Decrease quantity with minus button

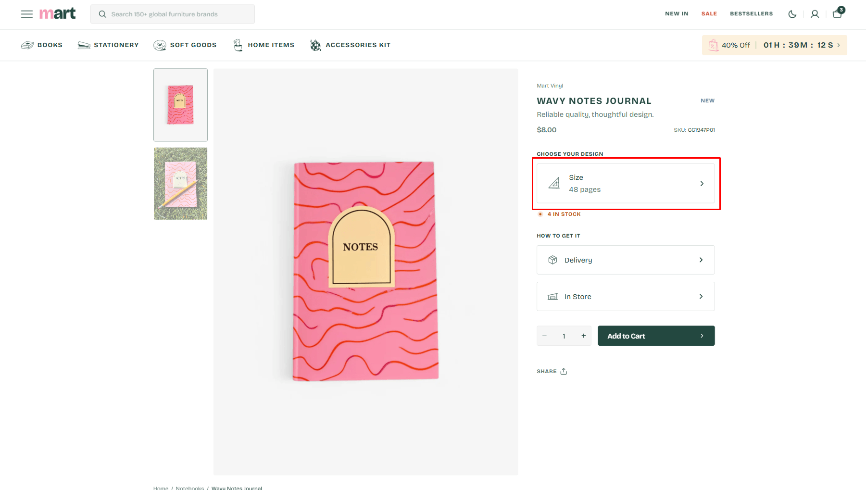pos(545,336)
